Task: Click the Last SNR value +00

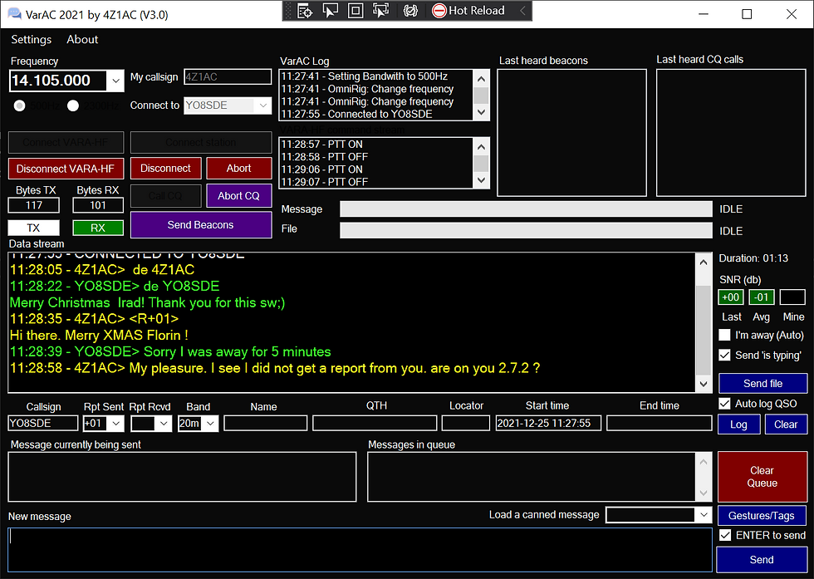Action: (x=730, y=297)
